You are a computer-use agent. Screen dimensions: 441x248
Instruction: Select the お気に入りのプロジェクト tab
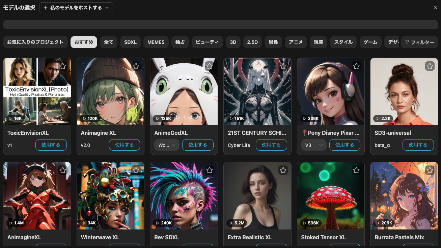click(x=35, y=42)
